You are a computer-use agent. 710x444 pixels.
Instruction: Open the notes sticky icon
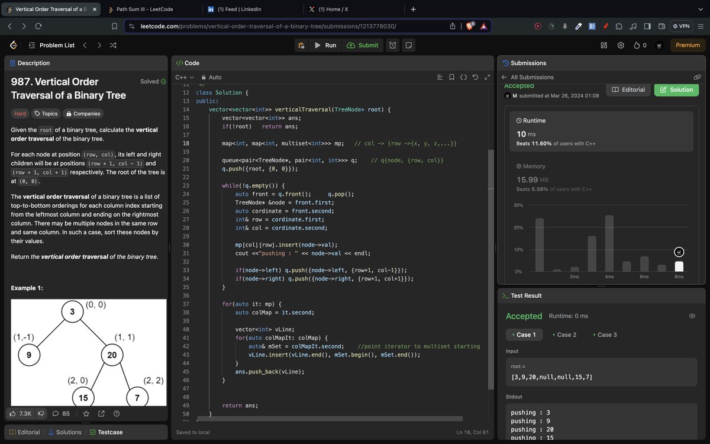[409, 45]
